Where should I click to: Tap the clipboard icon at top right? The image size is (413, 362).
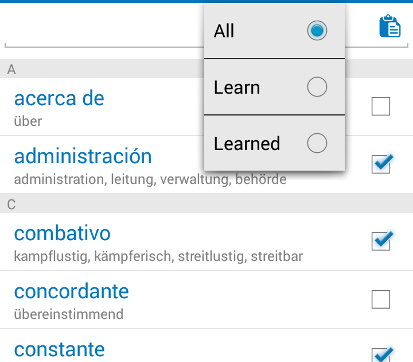tap(390, 26)
